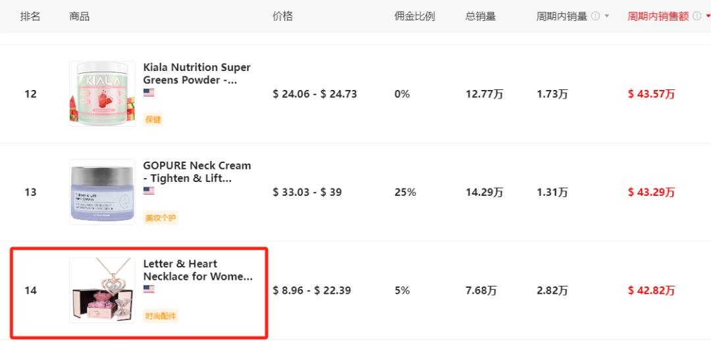
Task: Open Kiala Super Greens Powder product image
Action: pos(102,94)
